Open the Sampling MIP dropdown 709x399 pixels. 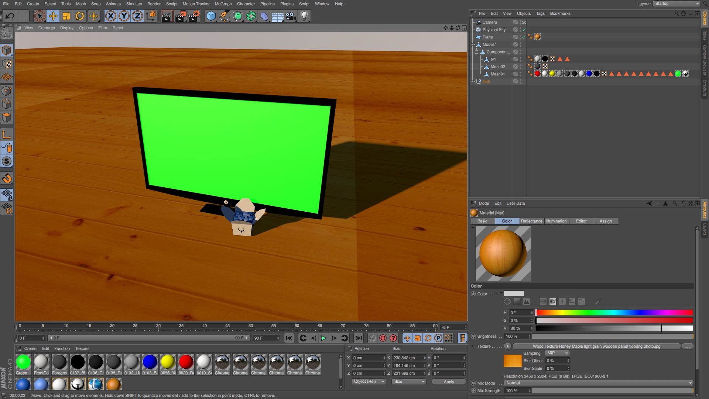click(x=557, y=353)
